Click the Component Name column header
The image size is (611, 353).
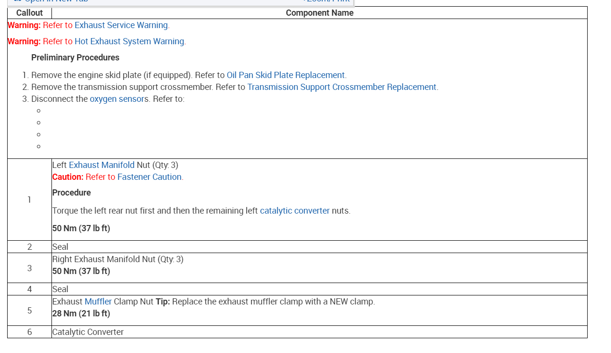click(x=319, y=13)
